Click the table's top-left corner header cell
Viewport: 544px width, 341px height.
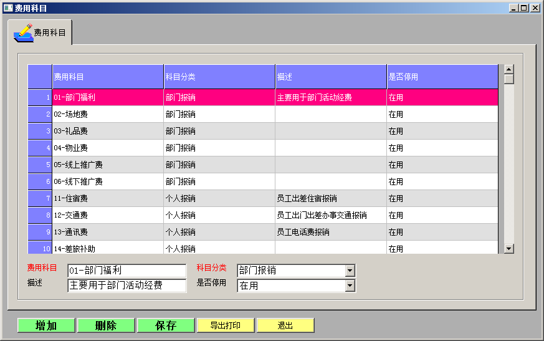coord(40,77)
